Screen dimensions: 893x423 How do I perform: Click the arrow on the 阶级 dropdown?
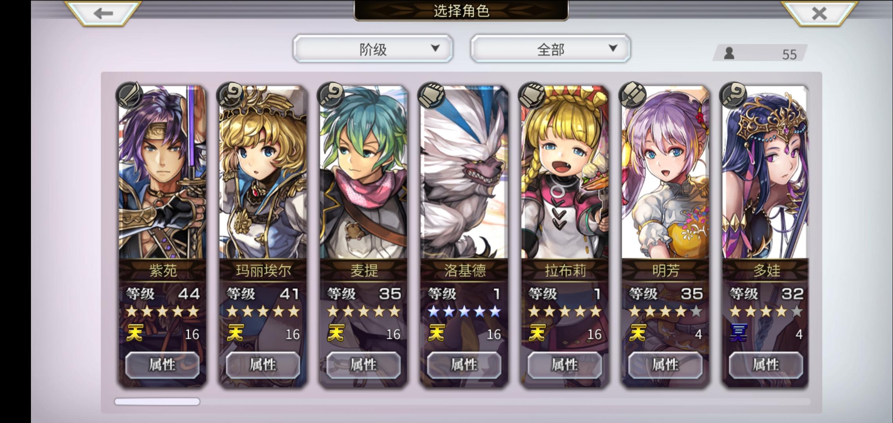(x=435, y=48)
